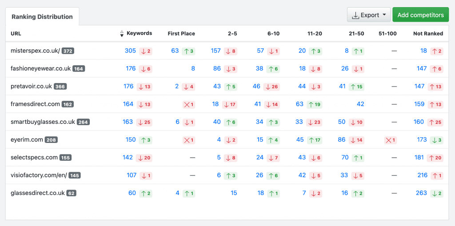
Task: Sort by the Keywords column arrows
Action: click(122, 34)
